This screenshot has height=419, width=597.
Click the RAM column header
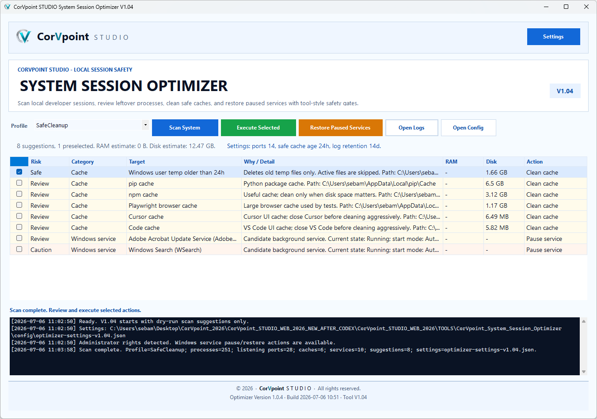tap(463, 162)
